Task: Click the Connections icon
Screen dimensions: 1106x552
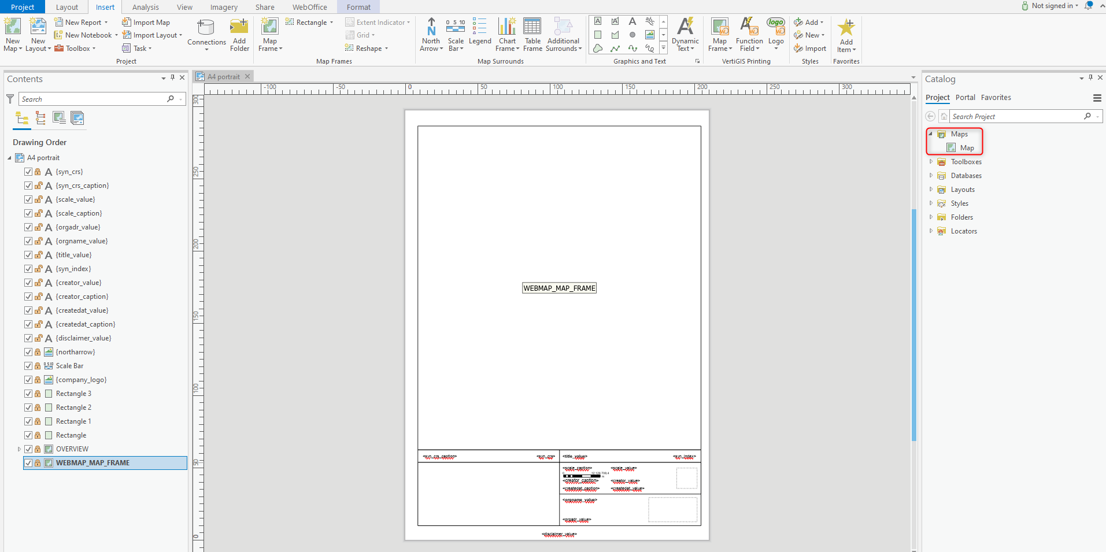Action: (x=206, y=28)
